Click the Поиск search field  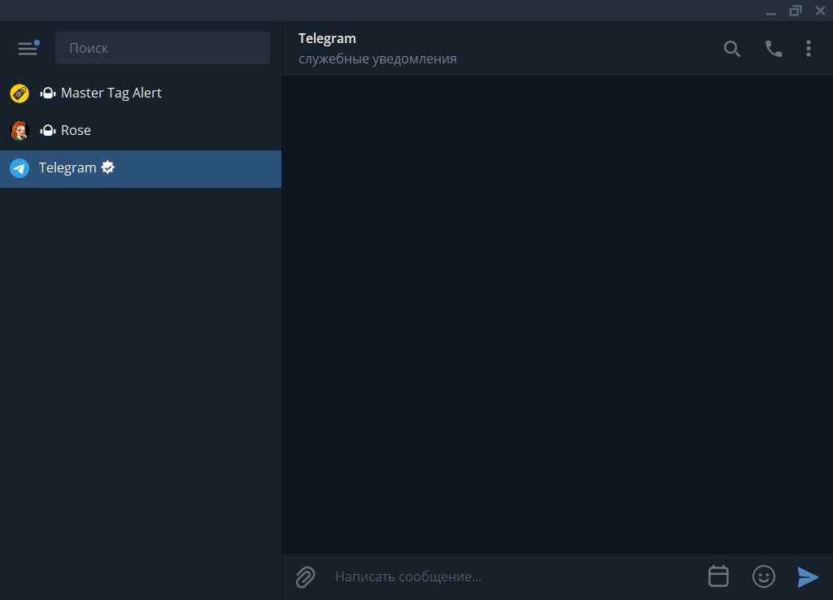pyautogui.click(x=163, y=48)
